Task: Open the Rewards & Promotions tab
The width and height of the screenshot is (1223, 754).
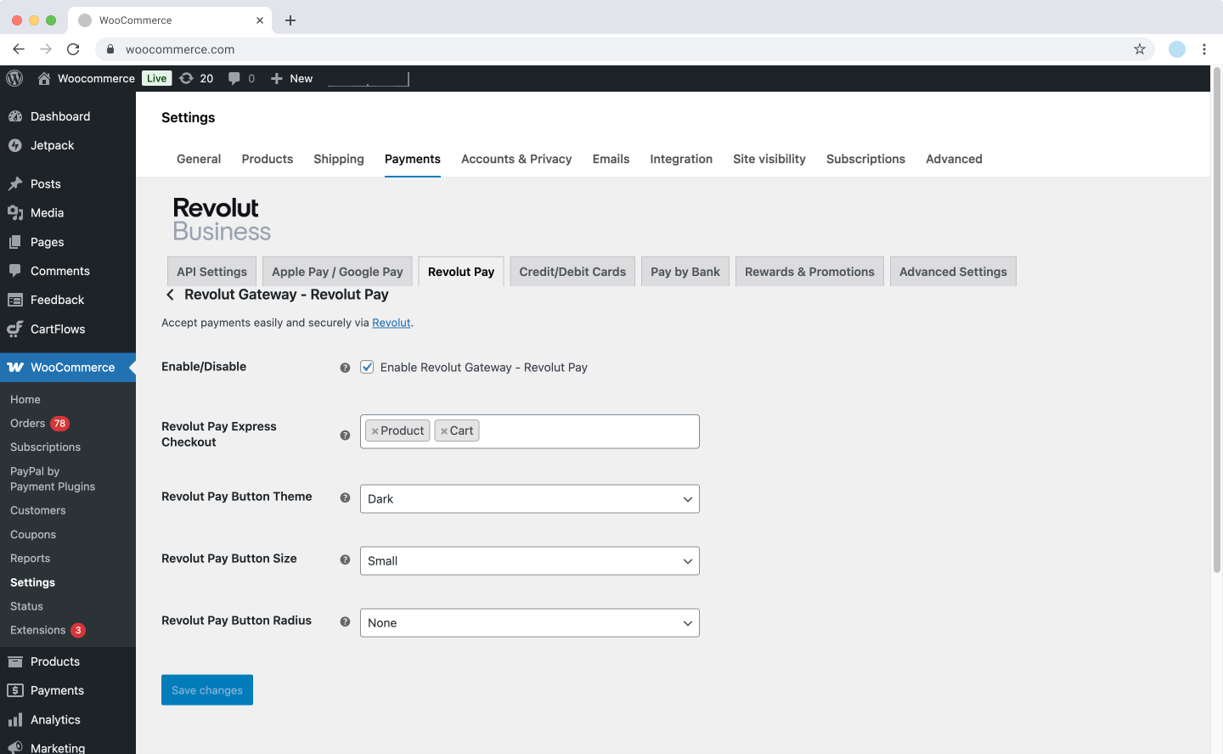Action: click(x=809, y=272)
